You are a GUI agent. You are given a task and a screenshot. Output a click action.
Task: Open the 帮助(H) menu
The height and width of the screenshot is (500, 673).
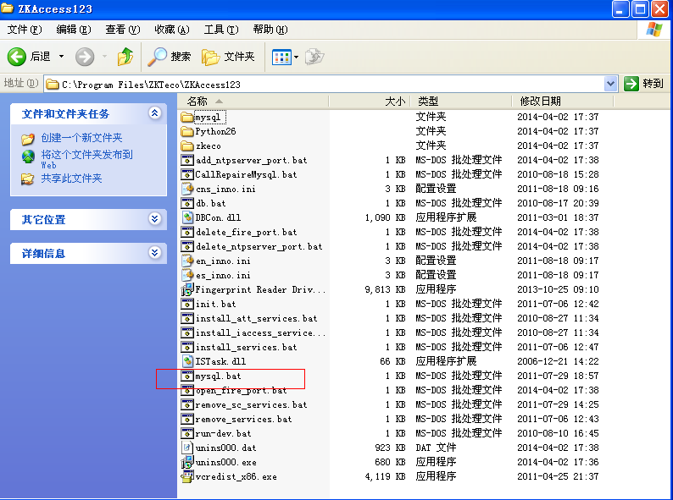270,30
